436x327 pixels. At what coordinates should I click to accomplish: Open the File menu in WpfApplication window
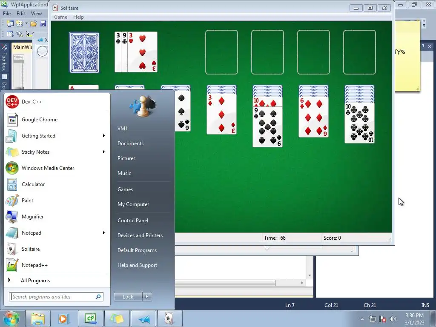(7, 13)
